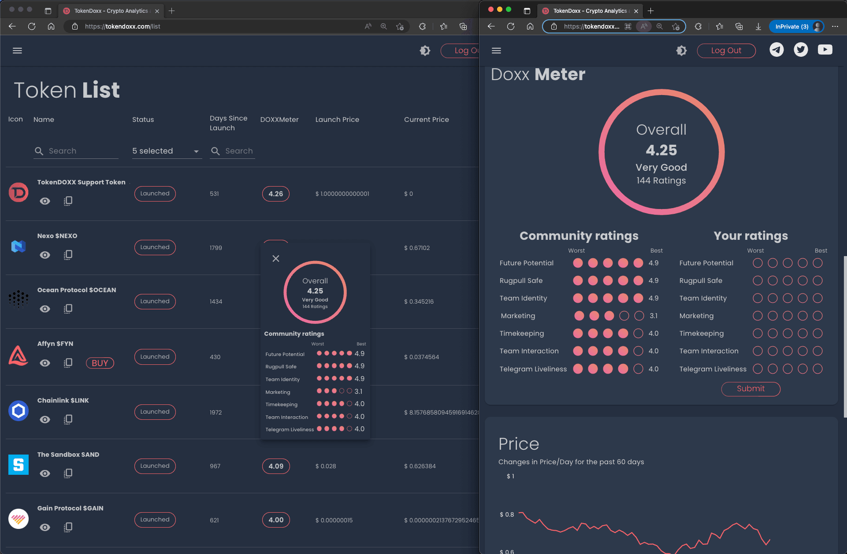Screen dimensions: 847x554
Task: Open browser settings ellipsis menu in right window
Action: coord(835,26)
